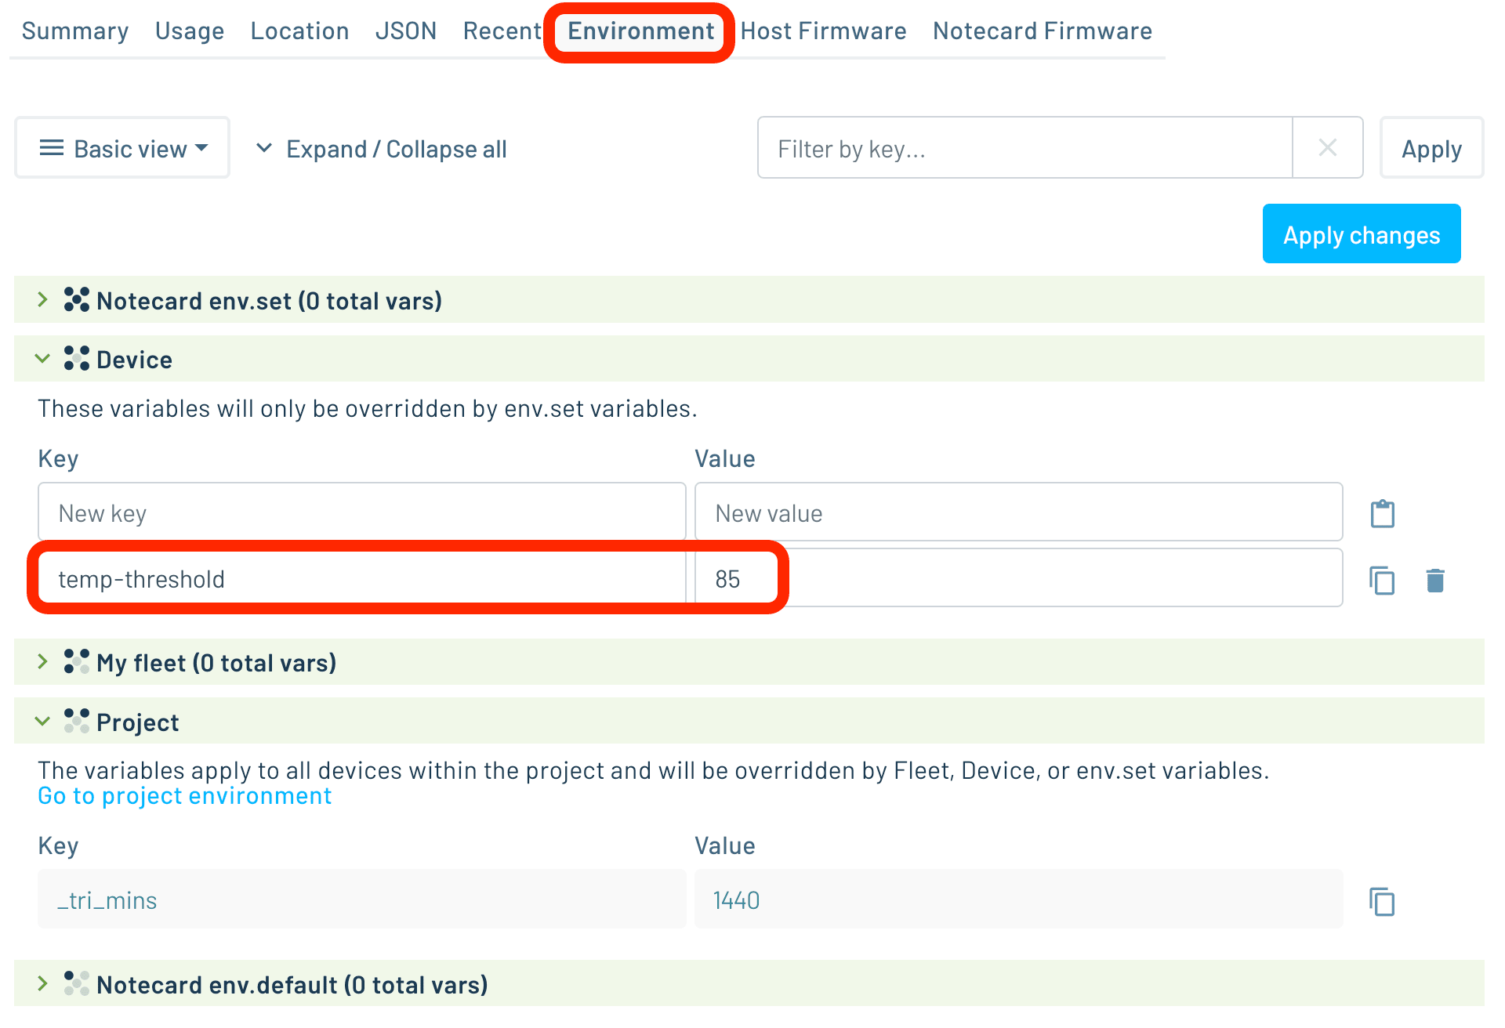Collapse the Device section chevron
Screen dimensions: 1505x1028
(x=43, y=359)
